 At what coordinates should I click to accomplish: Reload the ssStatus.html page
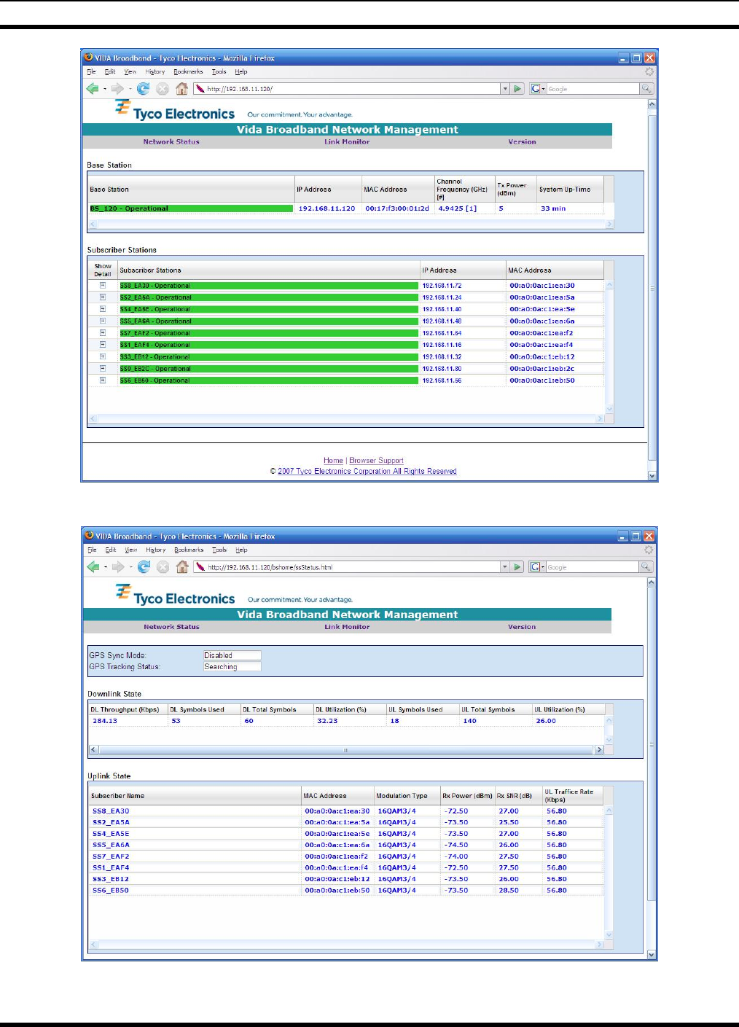[144, 566]
